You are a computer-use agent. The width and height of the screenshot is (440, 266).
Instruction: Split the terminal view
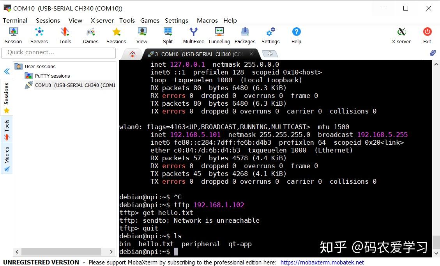click(x=168, y=35)
